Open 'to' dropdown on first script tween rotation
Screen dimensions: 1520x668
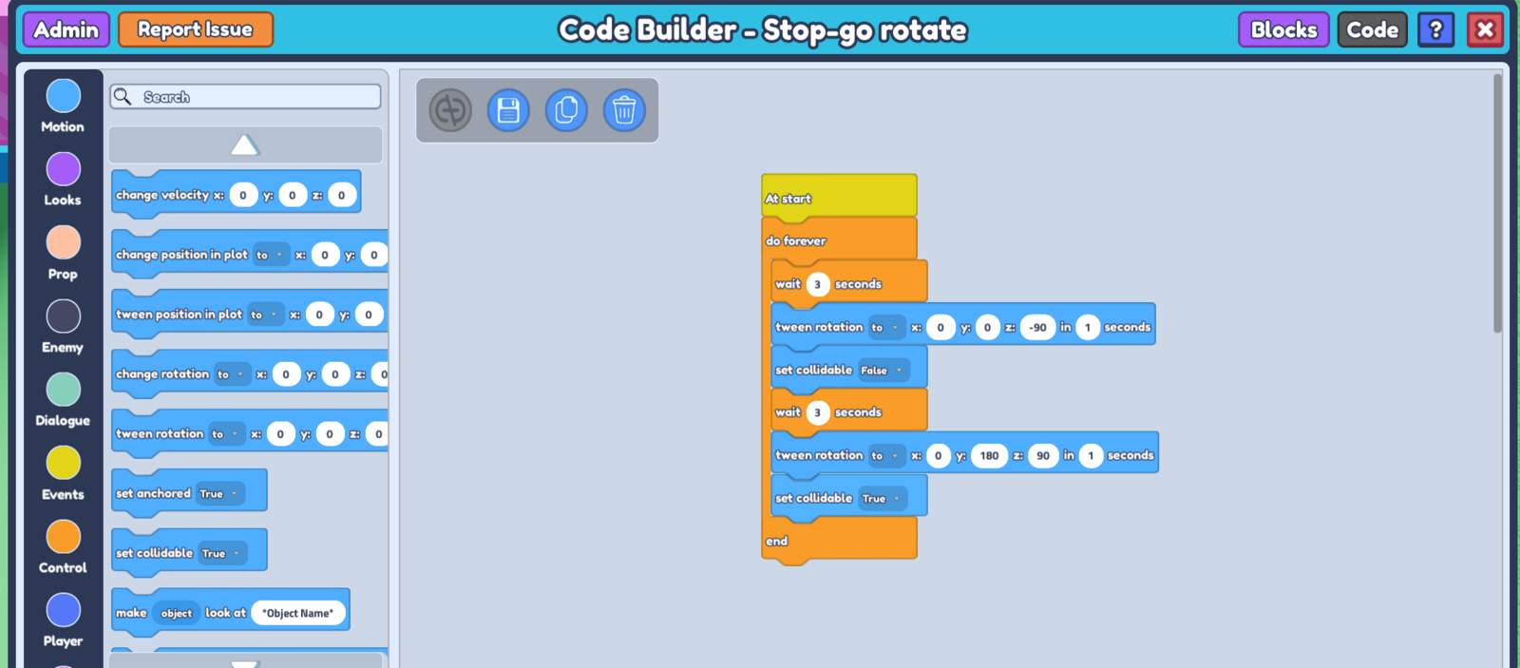tap(883, 328)
